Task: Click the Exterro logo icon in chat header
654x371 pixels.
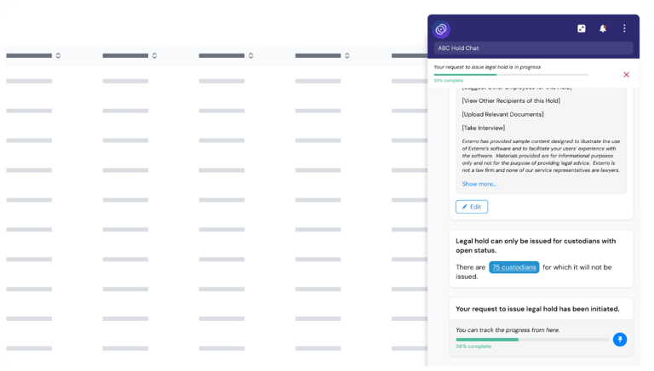Action: (x=441, y=29)
